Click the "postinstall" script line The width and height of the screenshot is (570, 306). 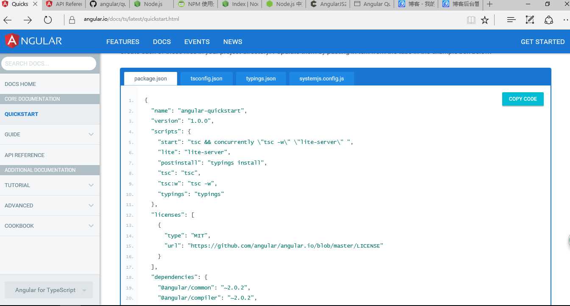(x=212, y=163)
